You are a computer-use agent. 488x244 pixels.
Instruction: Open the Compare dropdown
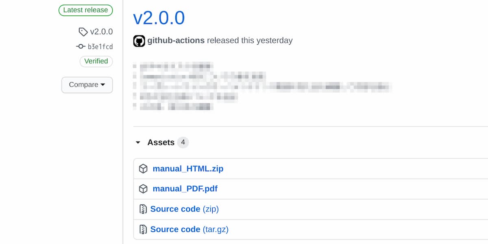(87, 85)
